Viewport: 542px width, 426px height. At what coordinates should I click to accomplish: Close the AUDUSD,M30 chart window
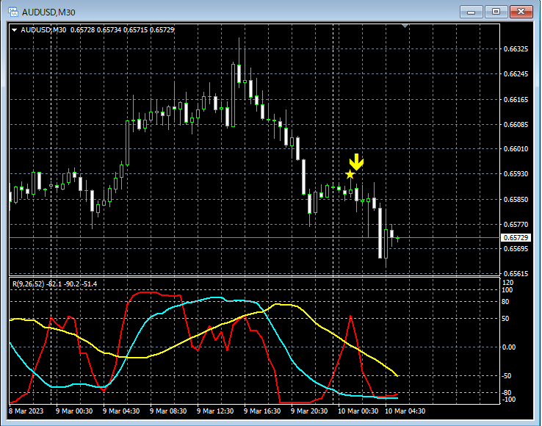521,12
